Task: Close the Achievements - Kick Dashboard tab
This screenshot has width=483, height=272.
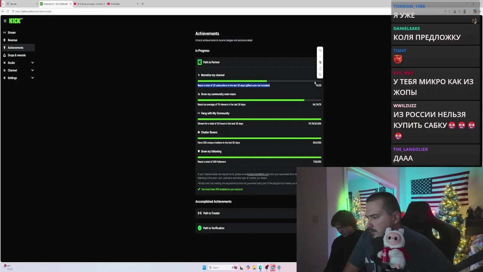Action: click(x=70, y=4)
